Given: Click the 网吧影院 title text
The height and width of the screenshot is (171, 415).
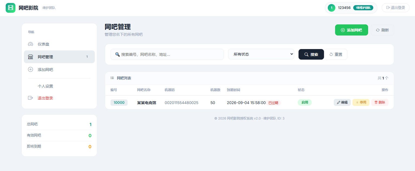Looking at the screenshot, I should tap(28, 8).
